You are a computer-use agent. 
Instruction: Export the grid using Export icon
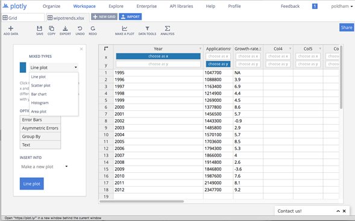click(x=65, y=28)
